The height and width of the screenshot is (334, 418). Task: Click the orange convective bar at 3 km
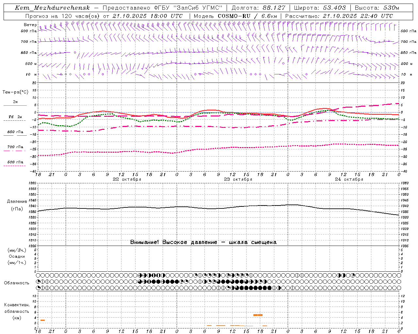point(42,320)
